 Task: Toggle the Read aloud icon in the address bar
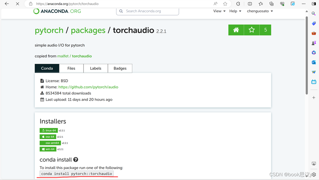(x=216, y=4)
